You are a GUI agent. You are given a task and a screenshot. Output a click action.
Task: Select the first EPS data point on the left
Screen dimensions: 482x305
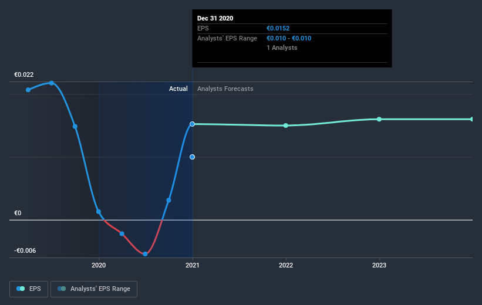click(28, 90)
